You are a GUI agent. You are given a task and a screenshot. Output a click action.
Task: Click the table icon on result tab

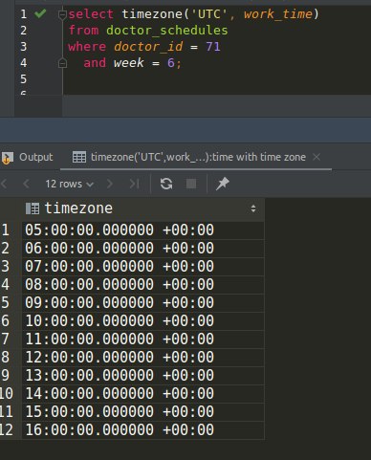coord(79,157)
